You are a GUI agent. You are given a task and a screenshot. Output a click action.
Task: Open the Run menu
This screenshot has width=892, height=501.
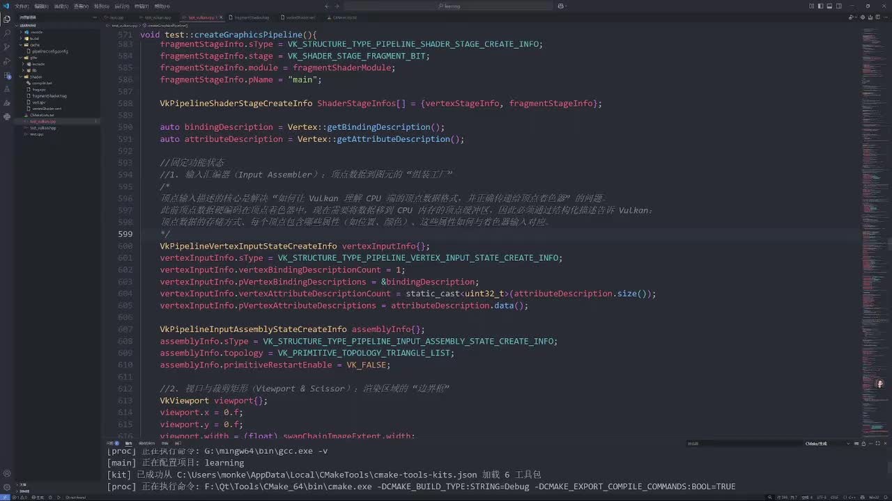click(121, 6)
